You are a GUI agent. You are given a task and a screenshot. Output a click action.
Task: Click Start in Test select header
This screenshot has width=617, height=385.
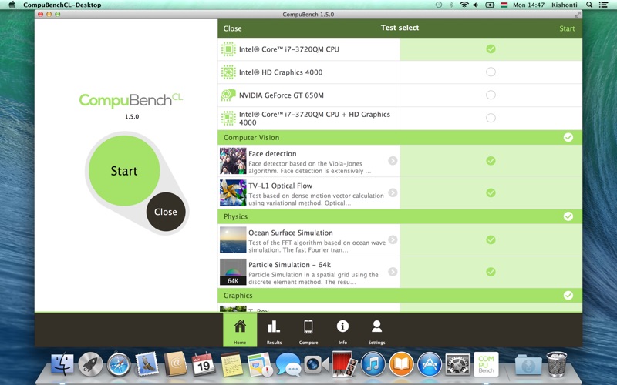[x=567, y=28]
